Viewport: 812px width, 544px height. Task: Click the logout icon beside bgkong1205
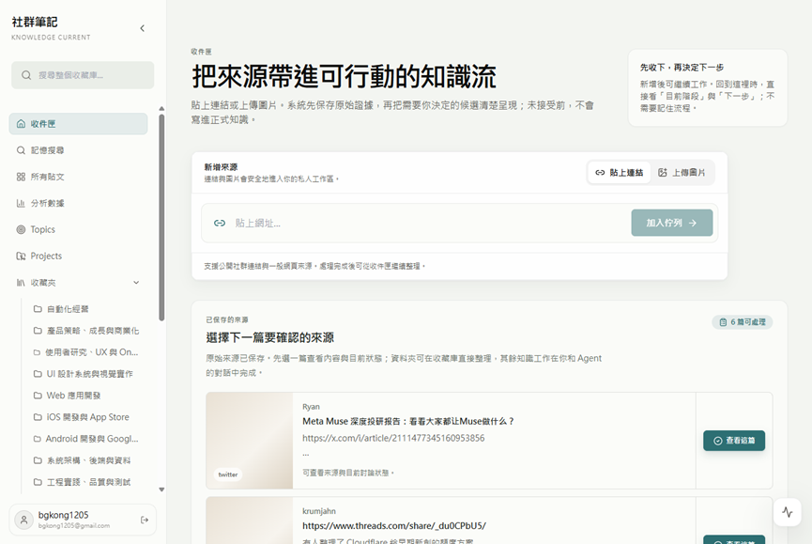click(145, 520)
